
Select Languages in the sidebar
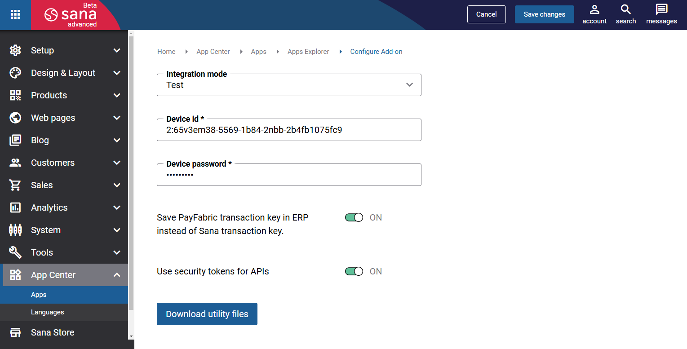tap(48, 312)
